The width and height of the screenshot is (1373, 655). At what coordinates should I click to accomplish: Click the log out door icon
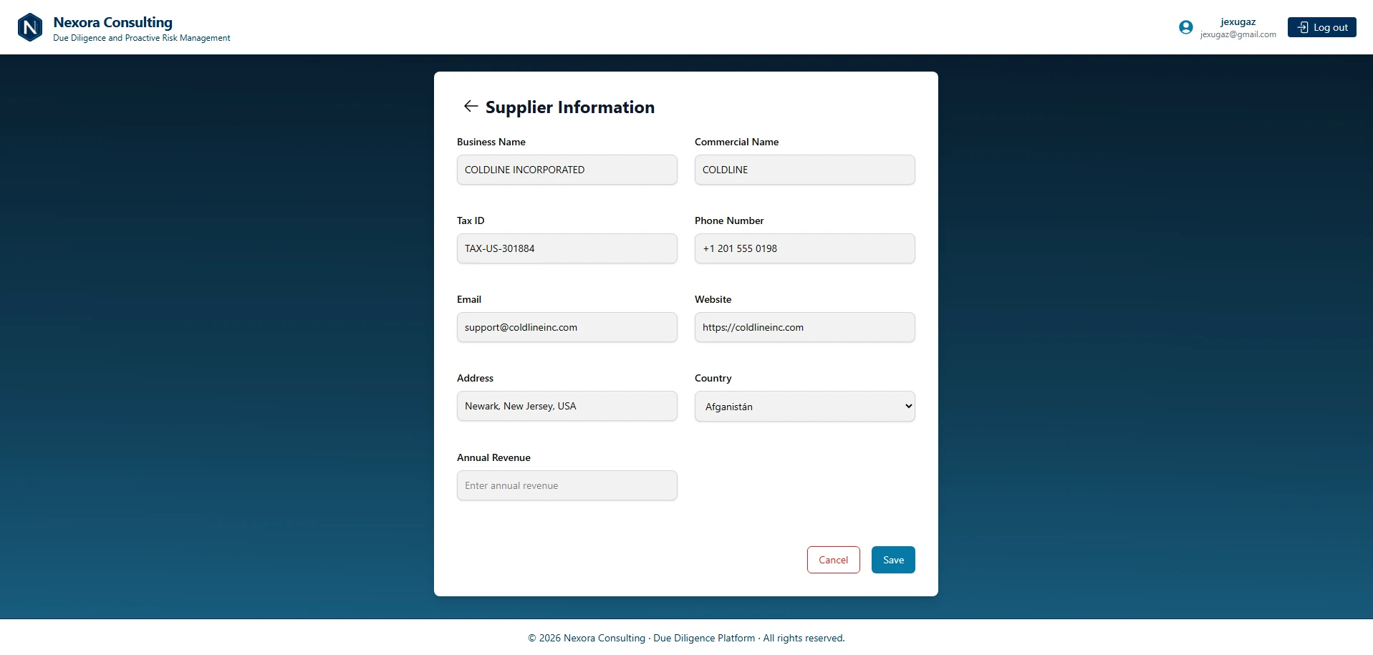[x=1303, y=27]
